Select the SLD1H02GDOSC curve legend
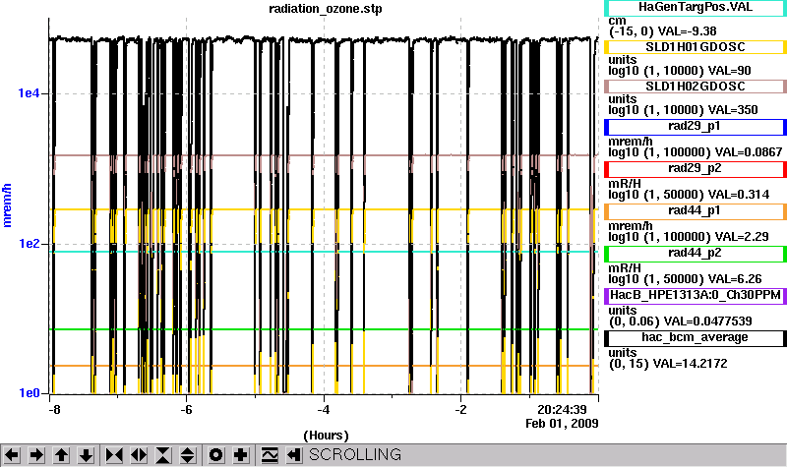This screenshot has width=787, height=467. tap(696, 87)
